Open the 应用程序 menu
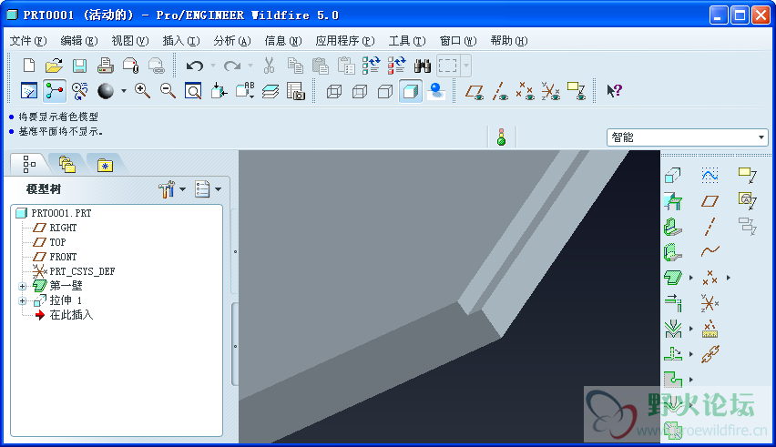Screen dimensions: 776x447 tap(345, 41)
